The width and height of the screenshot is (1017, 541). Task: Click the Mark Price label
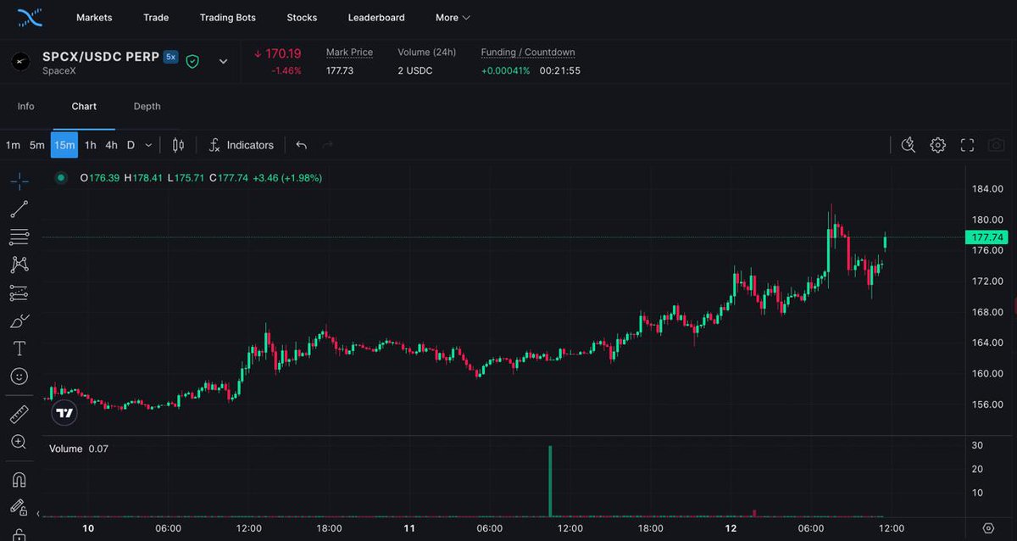pyautogui.click(x=349, y=53)
